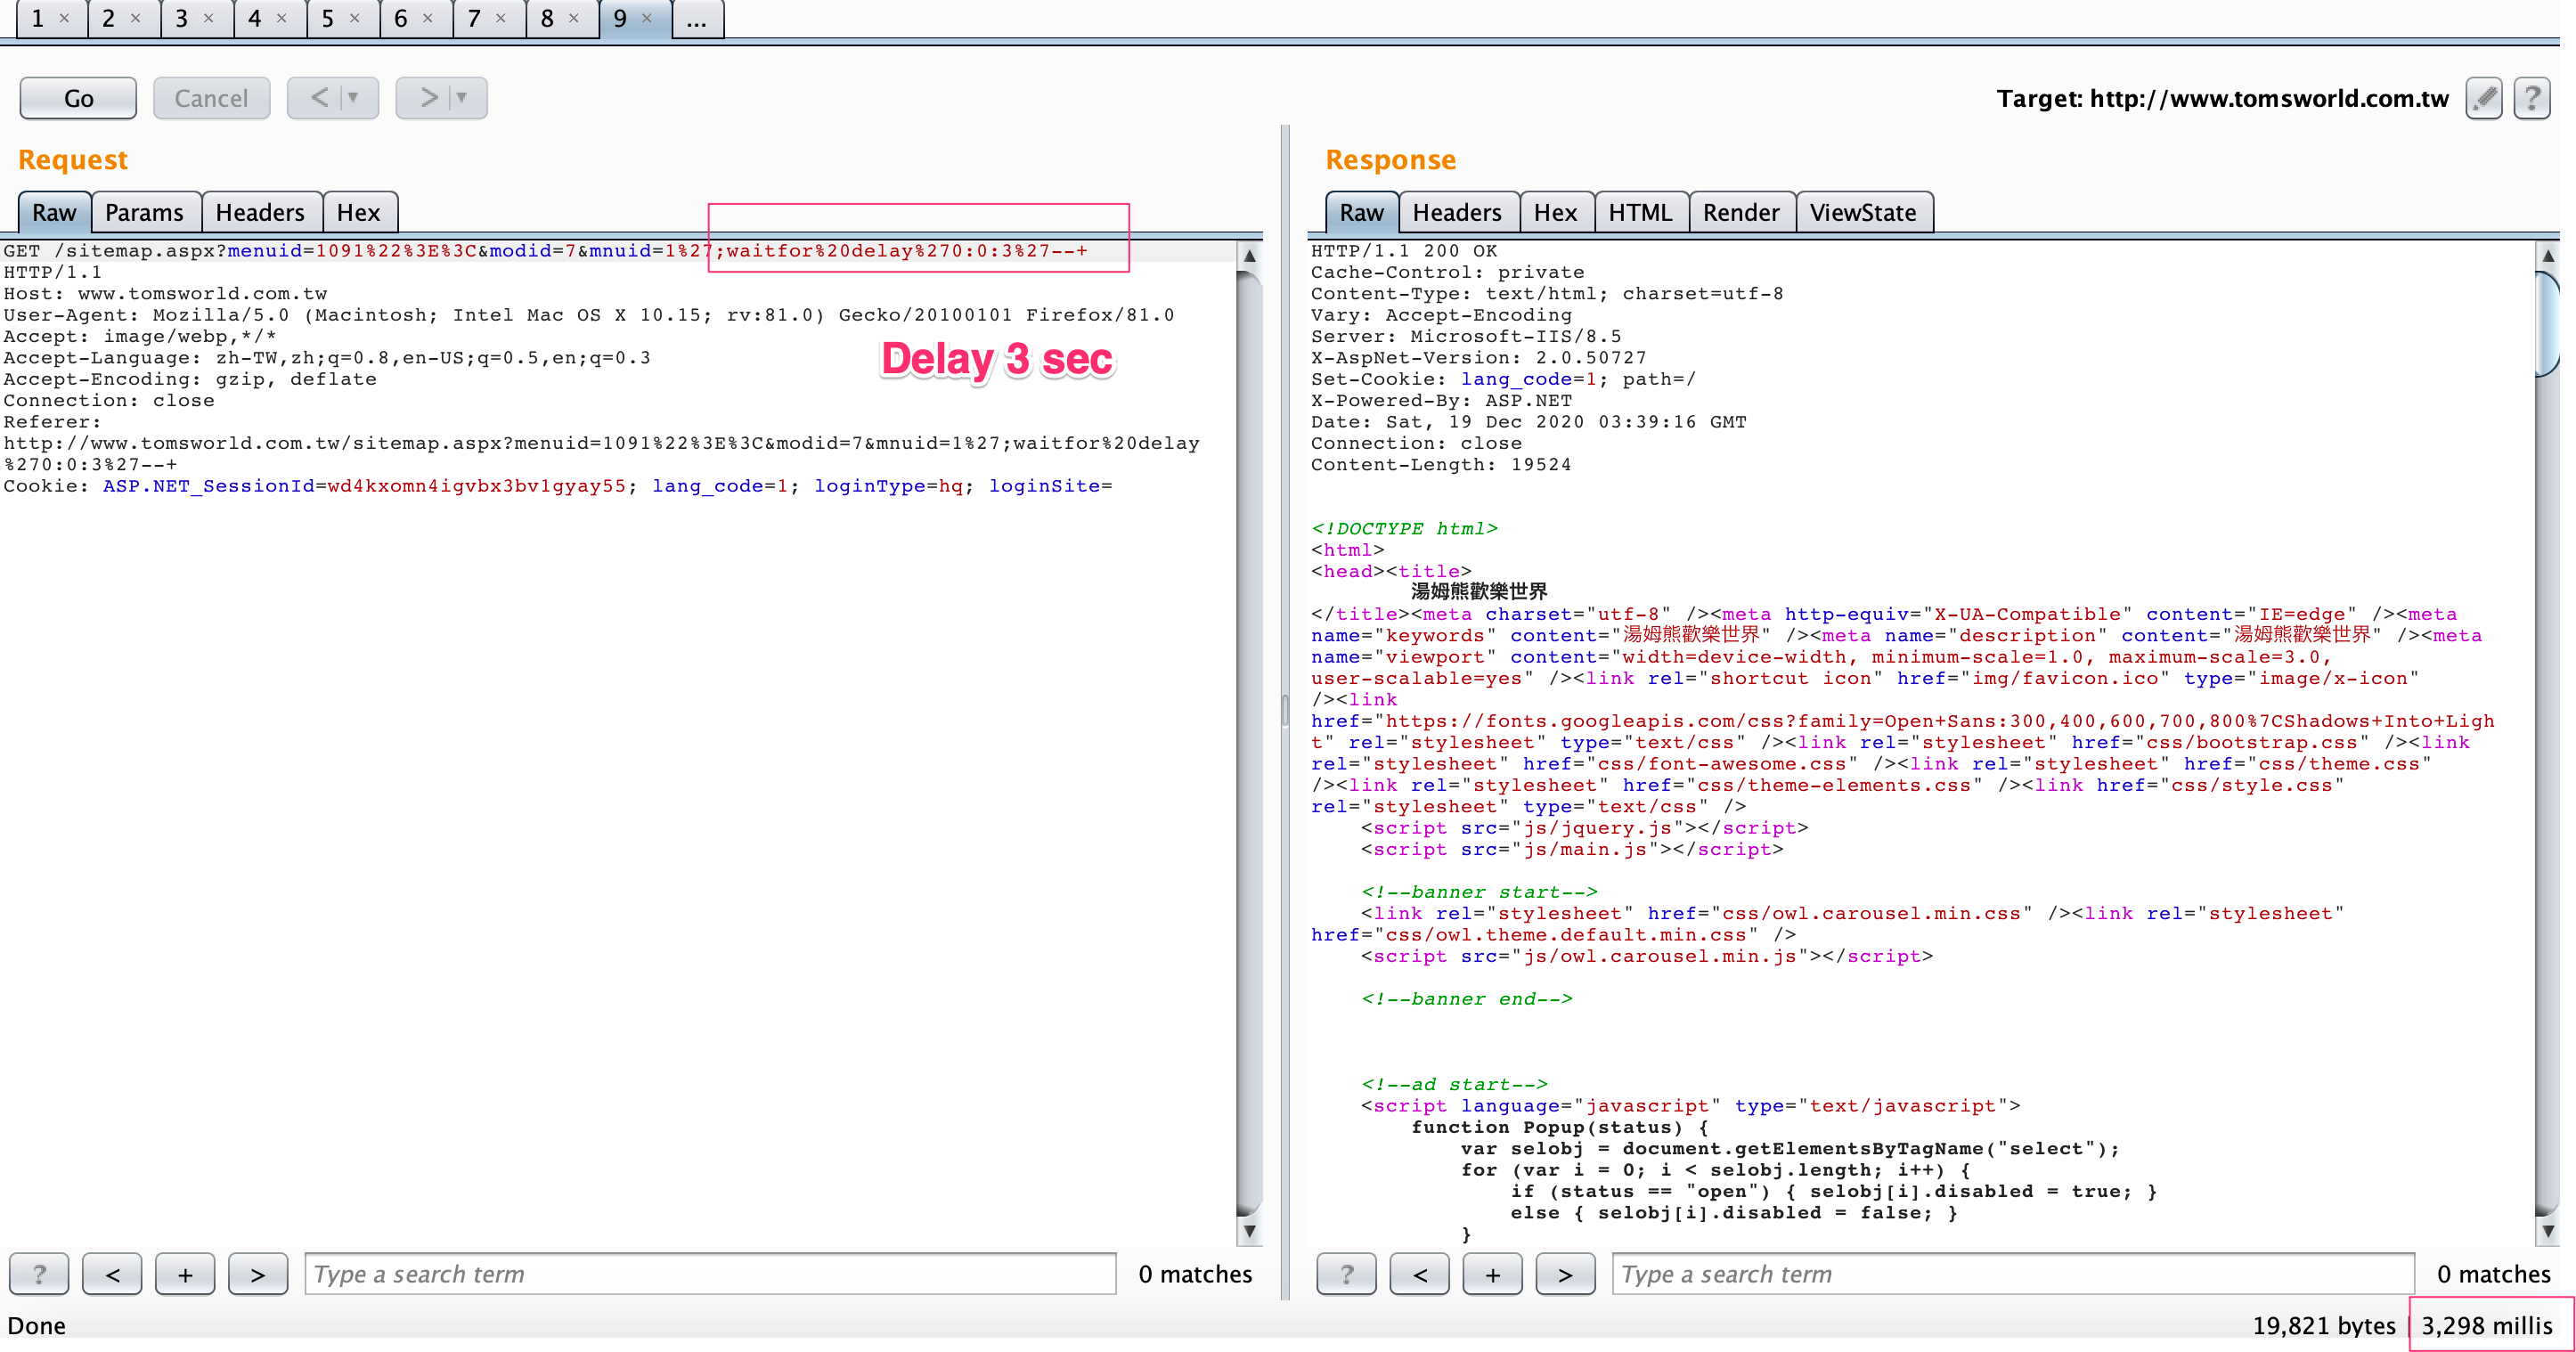Open new tab with the ... tab
This screenshot has height=1352, width=2576.
pyautogui.click(x=697, y=18)
